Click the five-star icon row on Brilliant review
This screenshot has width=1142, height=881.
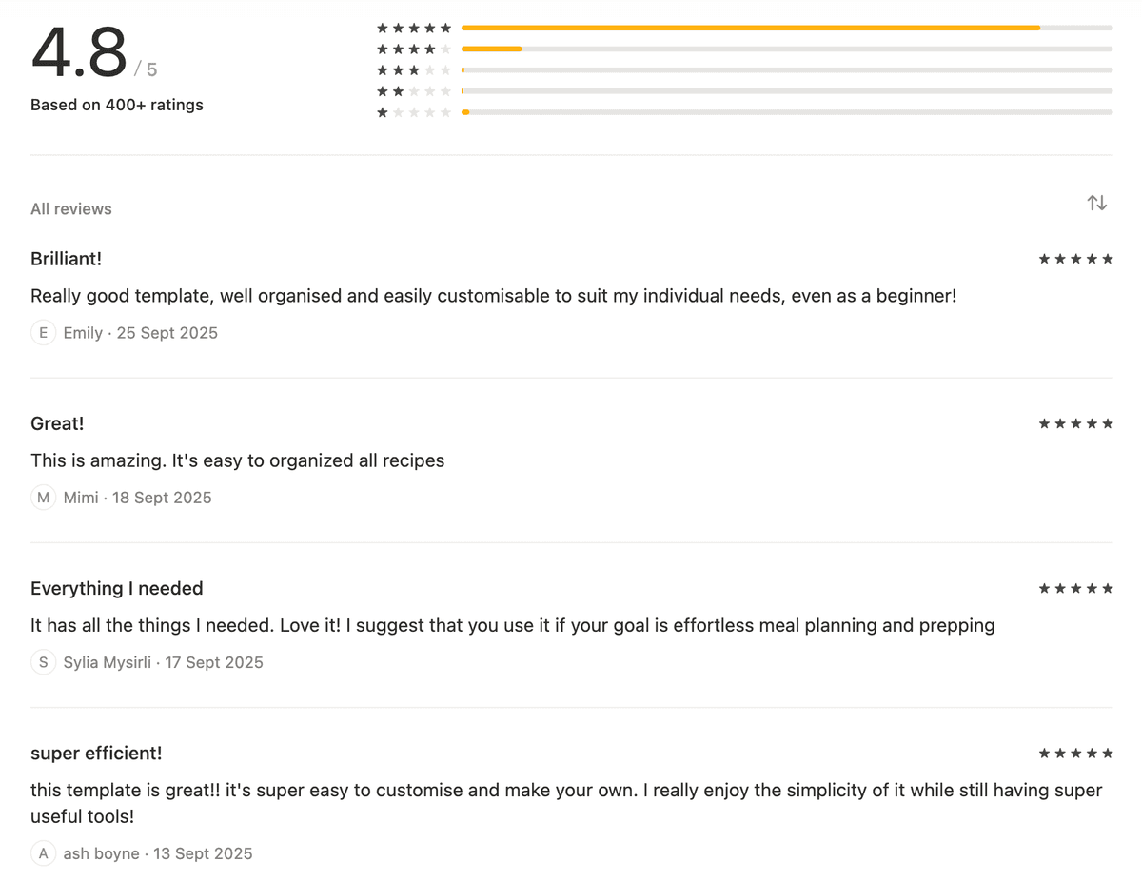1076,258
